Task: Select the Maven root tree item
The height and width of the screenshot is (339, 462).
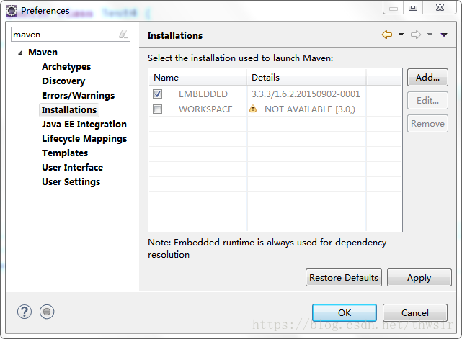Action: 43,53
